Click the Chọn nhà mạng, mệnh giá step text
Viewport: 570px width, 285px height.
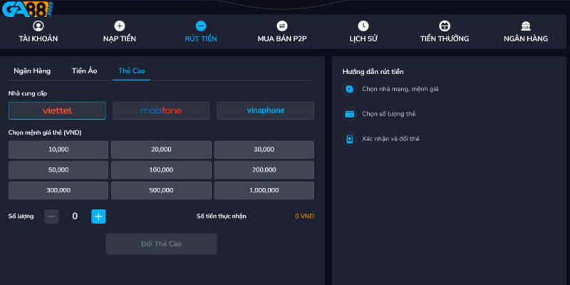tap(400, 89)
